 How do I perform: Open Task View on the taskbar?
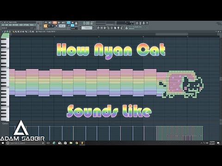pyautogui.click(x=48, y=143)
